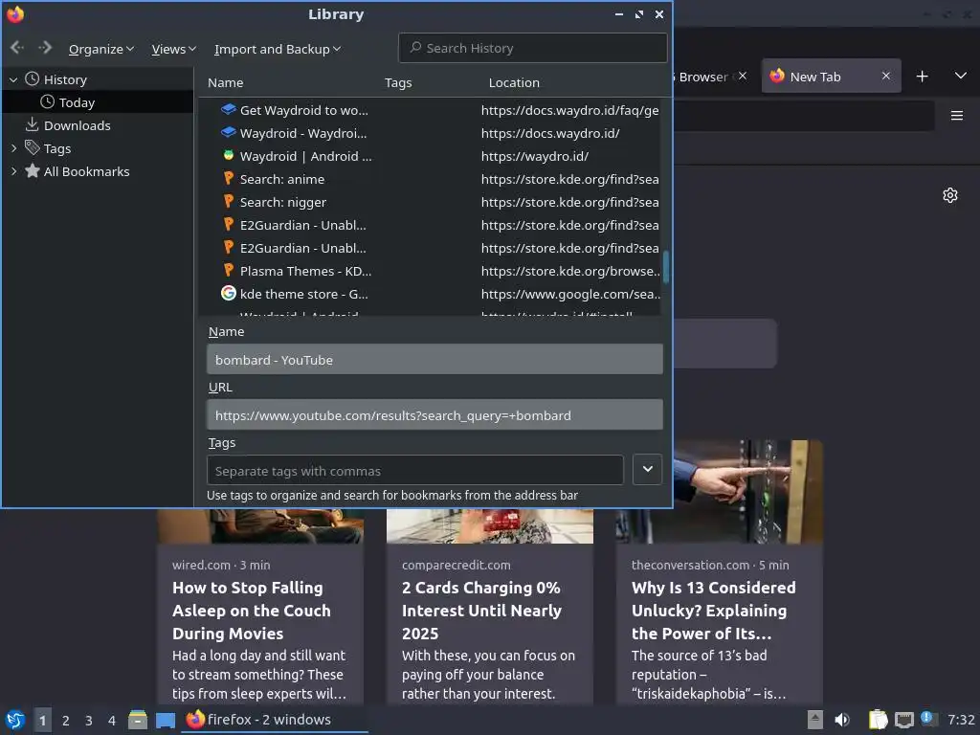Focus the Search History field
Screen dimensions: 980x735
click(x=532, y=48)
